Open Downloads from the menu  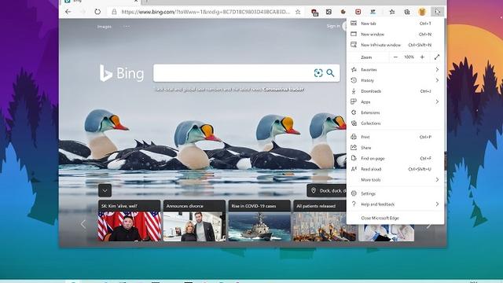[x=395, y=91]
